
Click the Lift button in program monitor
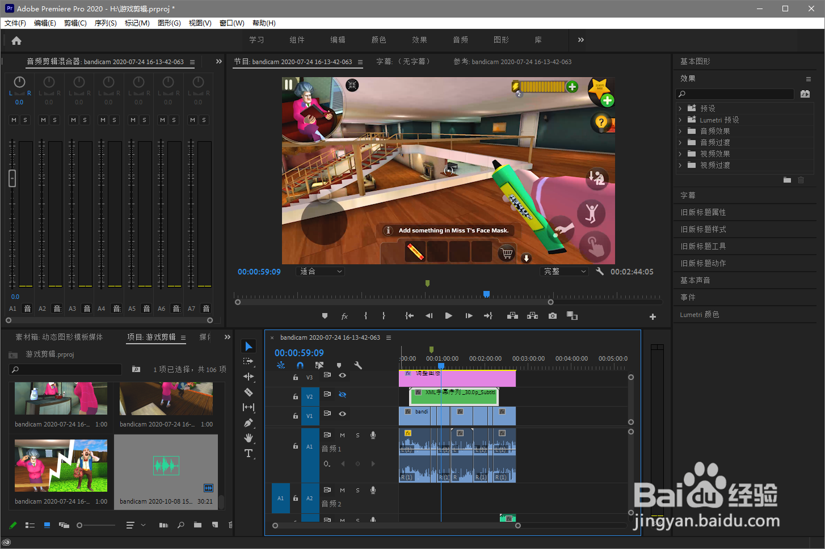click(x=512, y=316)
